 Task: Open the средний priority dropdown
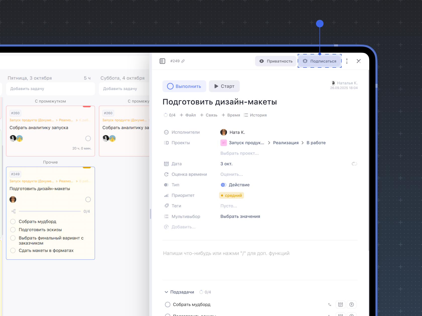pos(231,195)
